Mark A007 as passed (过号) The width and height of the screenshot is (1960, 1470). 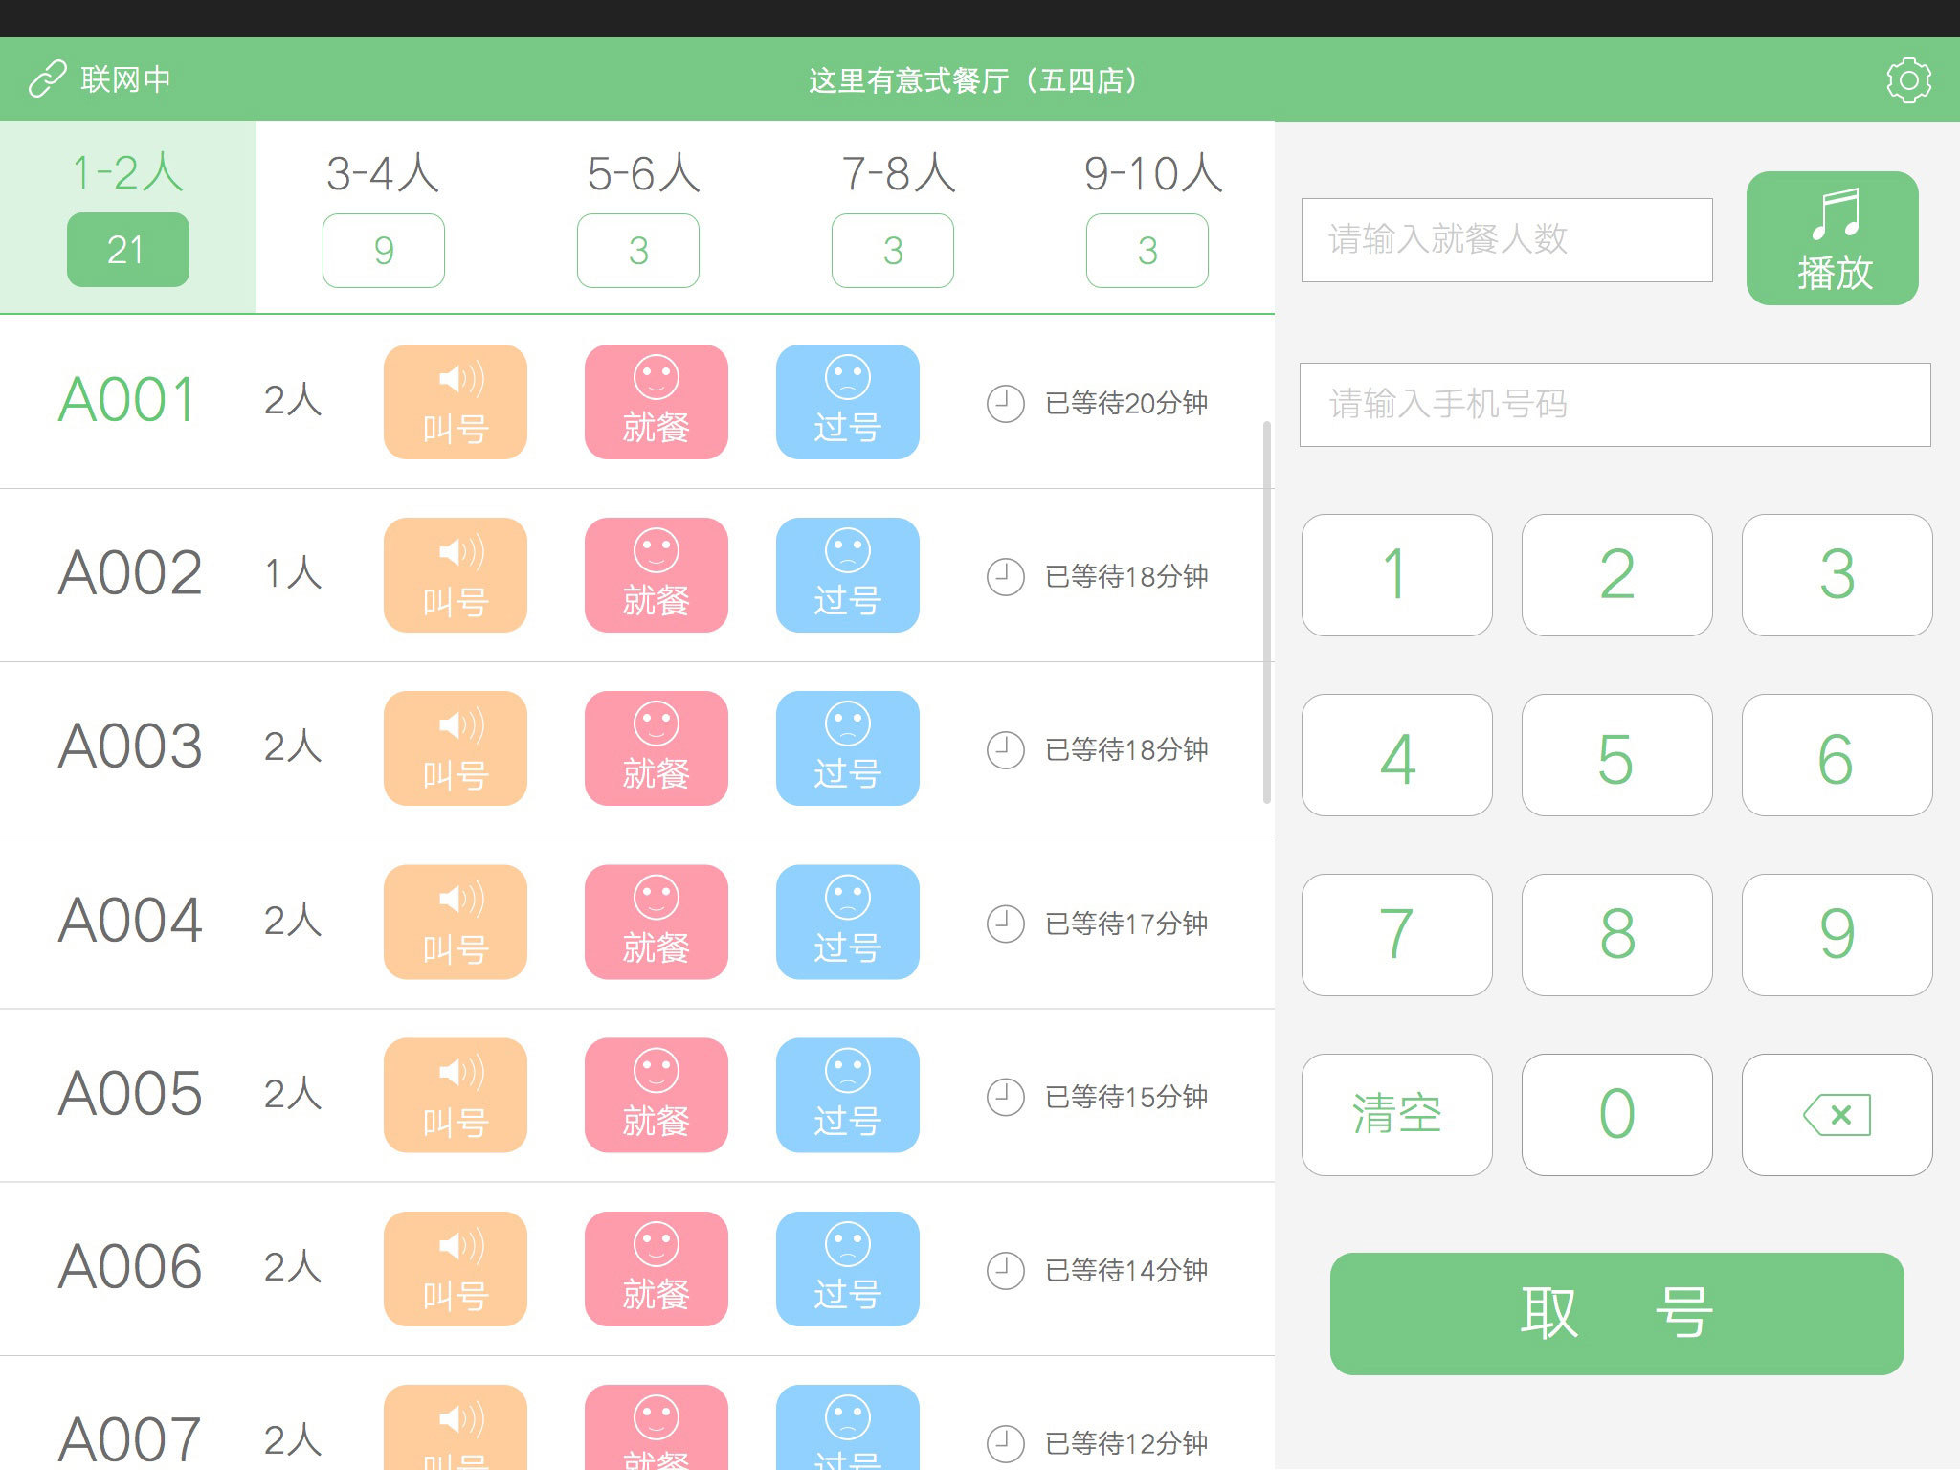848,1427
